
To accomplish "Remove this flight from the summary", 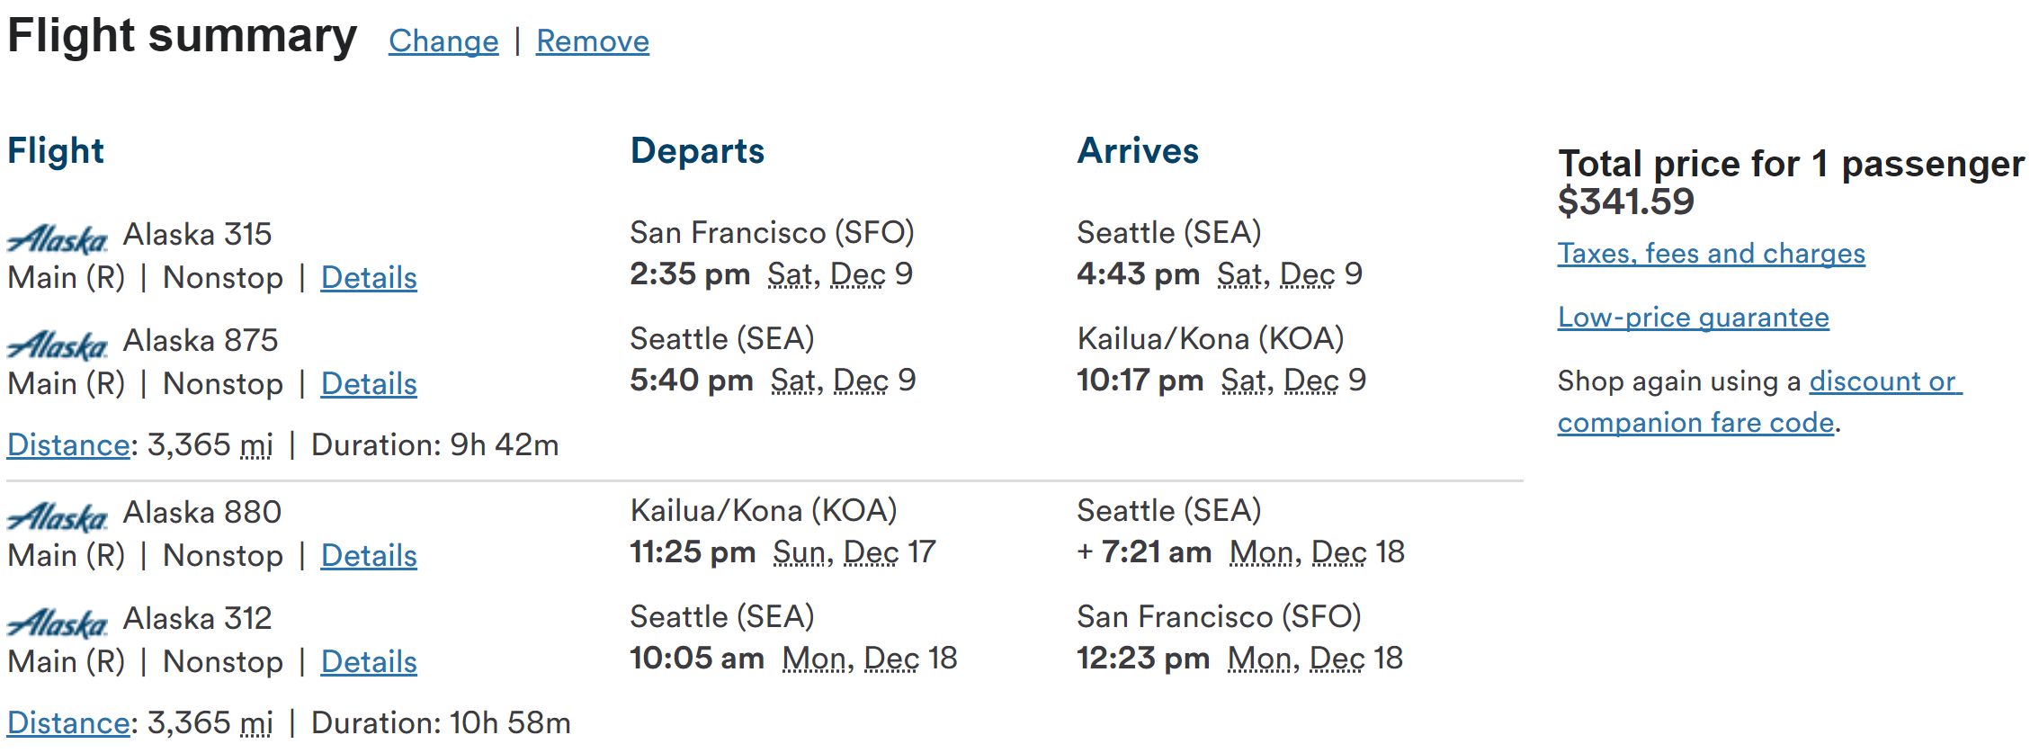I will [593, 41].
